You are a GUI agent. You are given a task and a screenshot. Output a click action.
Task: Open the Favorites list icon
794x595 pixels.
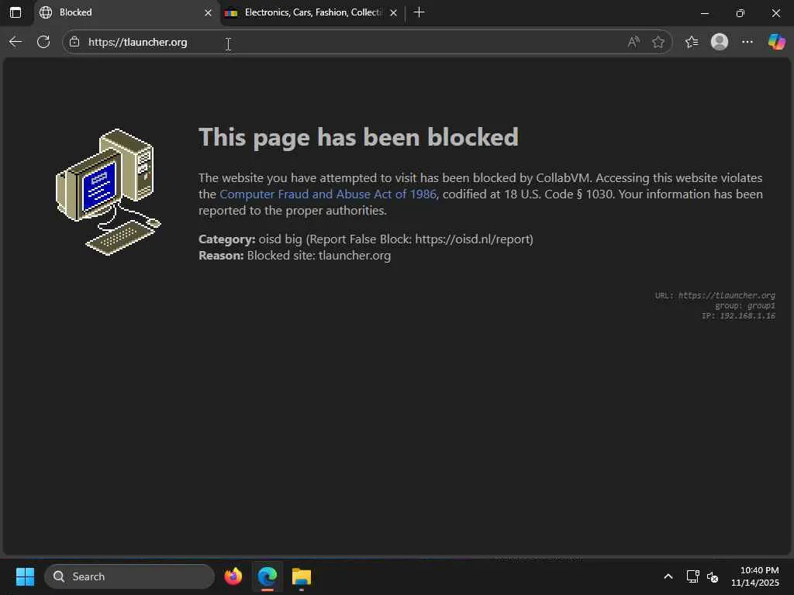691,42
